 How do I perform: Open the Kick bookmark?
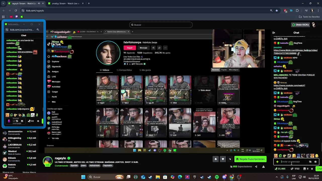click(x=22, y=17)
